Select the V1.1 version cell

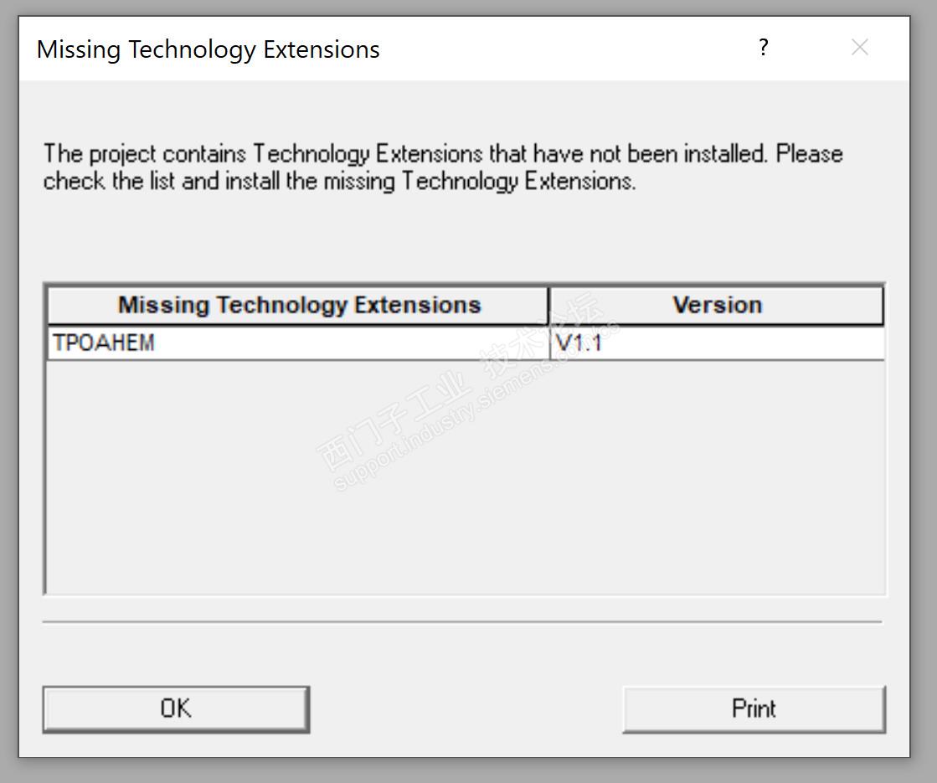tap(579, 343)
